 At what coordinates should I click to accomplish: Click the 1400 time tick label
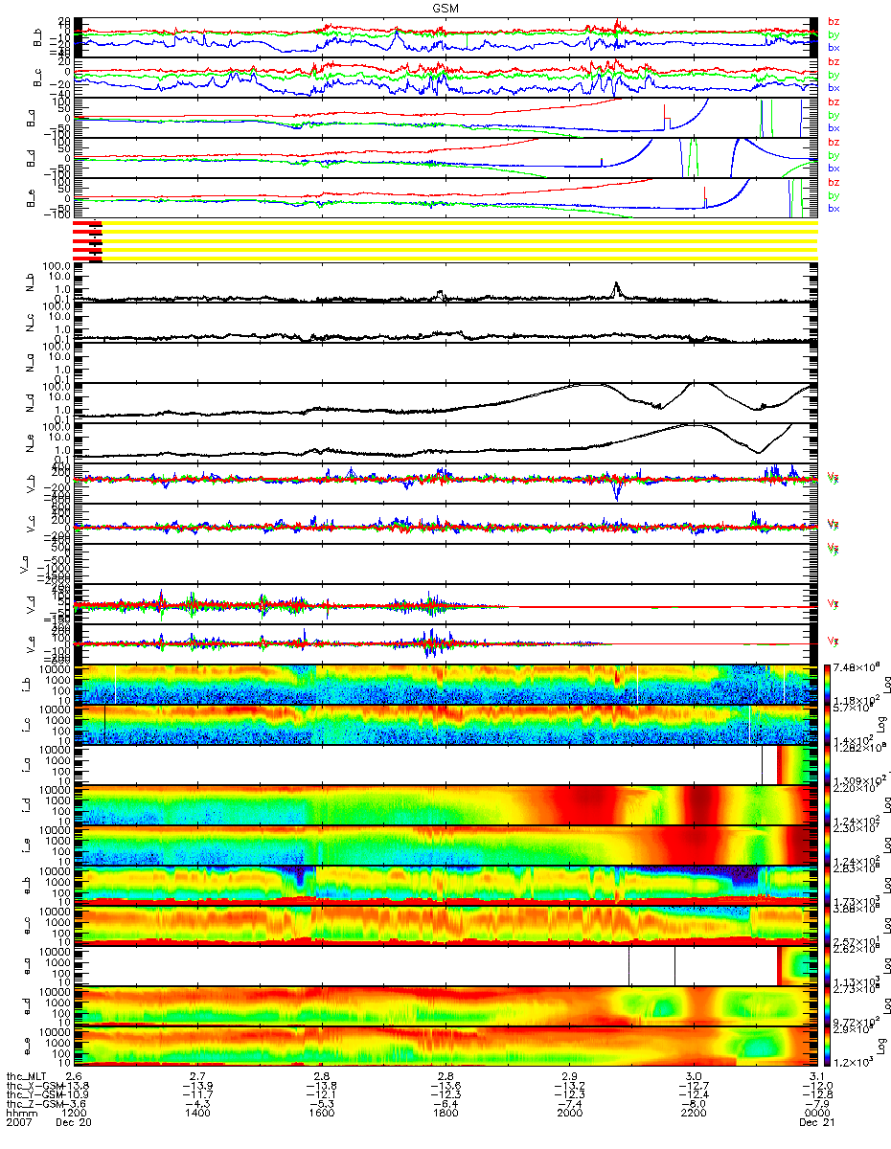pos(198,1114)
